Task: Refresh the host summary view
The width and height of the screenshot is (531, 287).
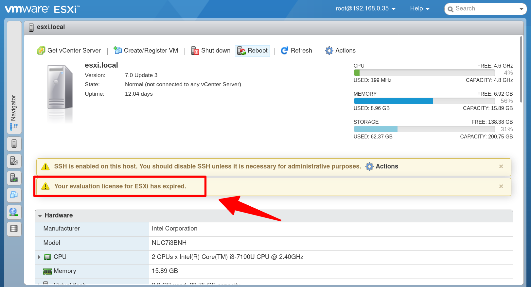Action: click(x=296, y=51)
